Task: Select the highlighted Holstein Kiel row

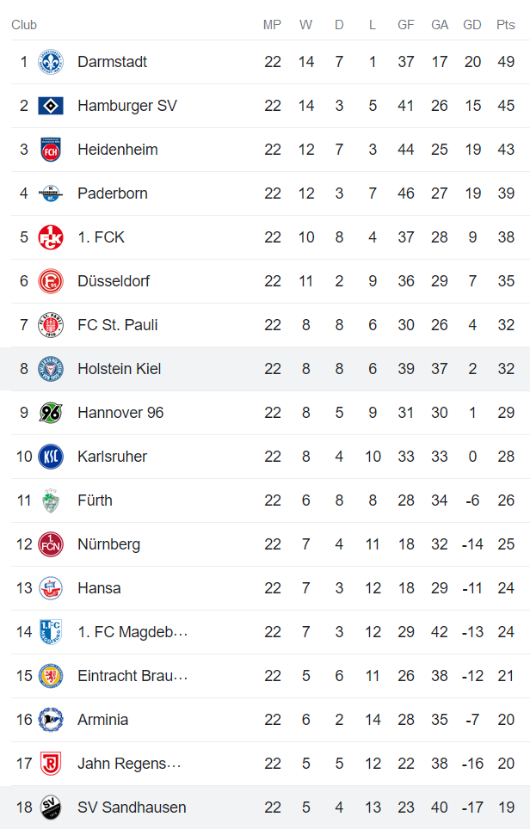Action: tap(258, 369)
